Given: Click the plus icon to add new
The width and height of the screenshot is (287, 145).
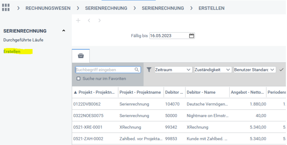Looking at the screenshot, I should tap(78, 20).
